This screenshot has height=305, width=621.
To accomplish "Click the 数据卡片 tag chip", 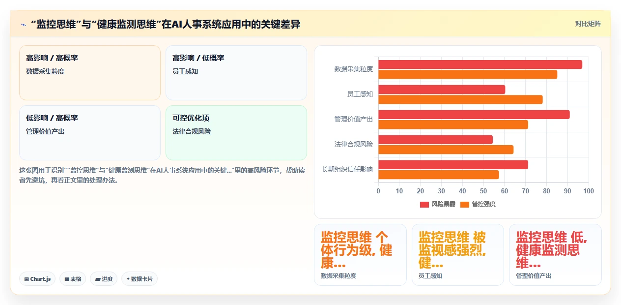I will pos(140,279).
